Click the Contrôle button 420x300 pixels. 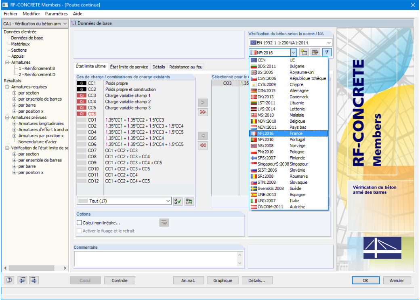click(120, 281)
